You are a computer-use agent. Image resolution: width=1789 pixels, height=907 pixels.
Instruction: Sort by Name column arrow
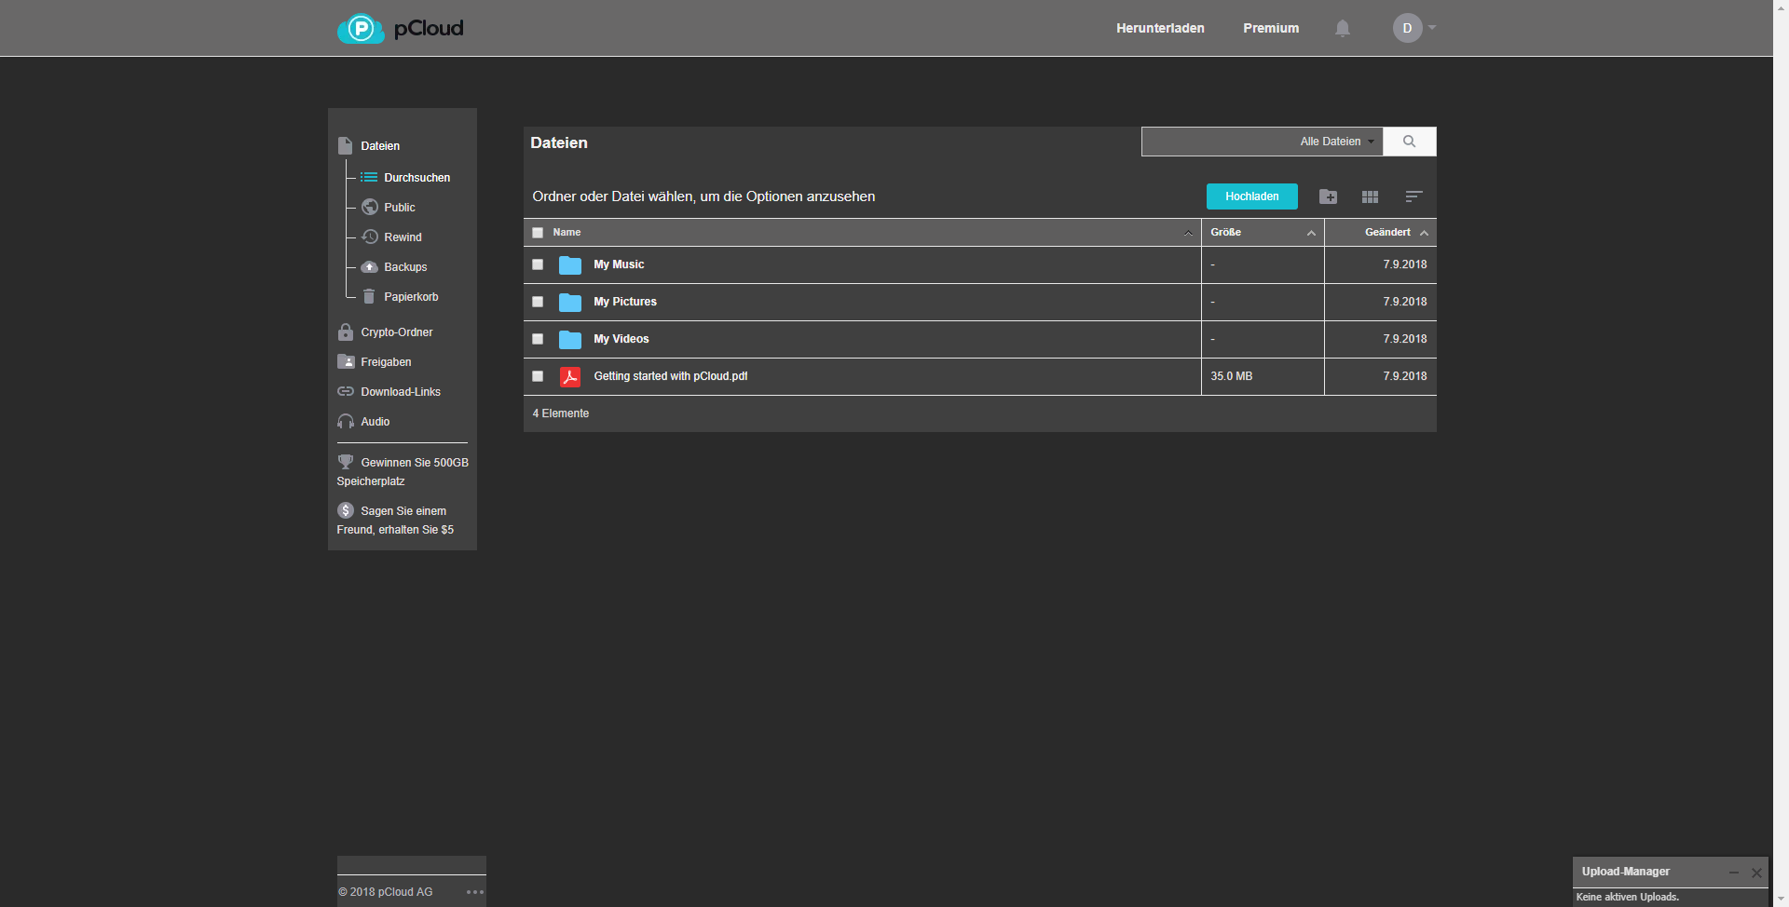[x=1188, y=233]
